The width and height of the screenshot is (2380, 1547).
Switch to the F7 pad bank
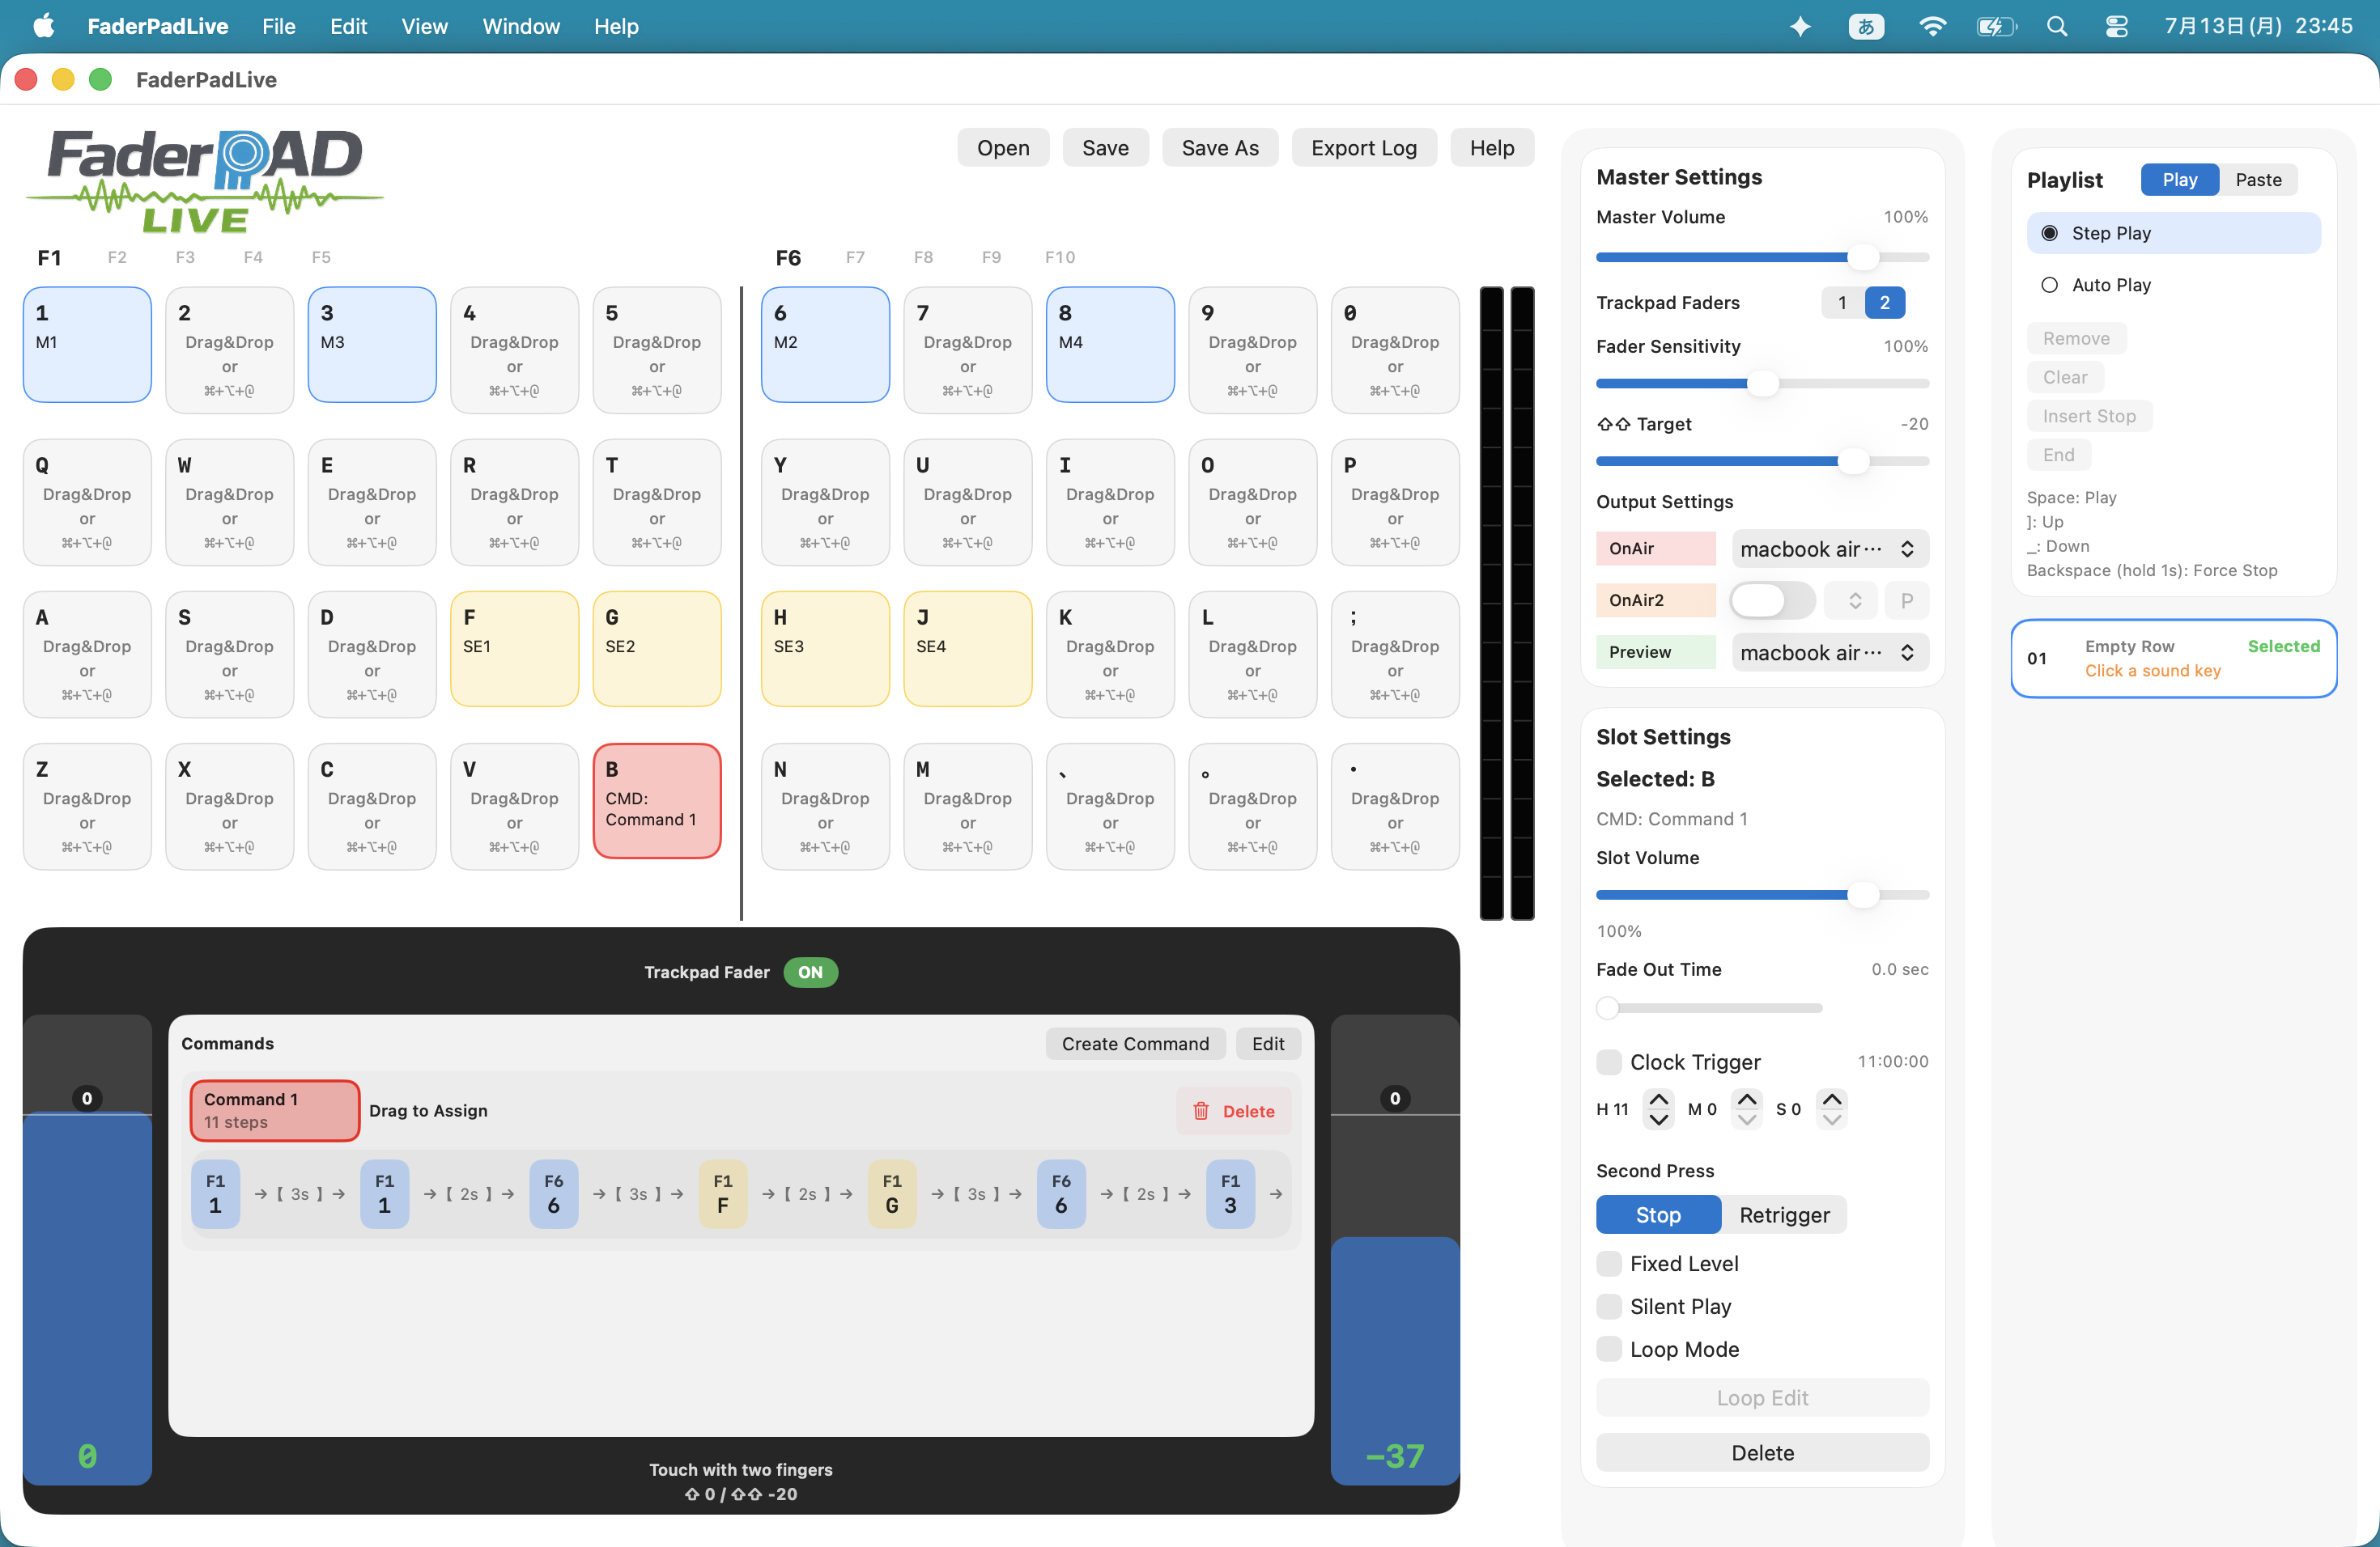(855, 256)
